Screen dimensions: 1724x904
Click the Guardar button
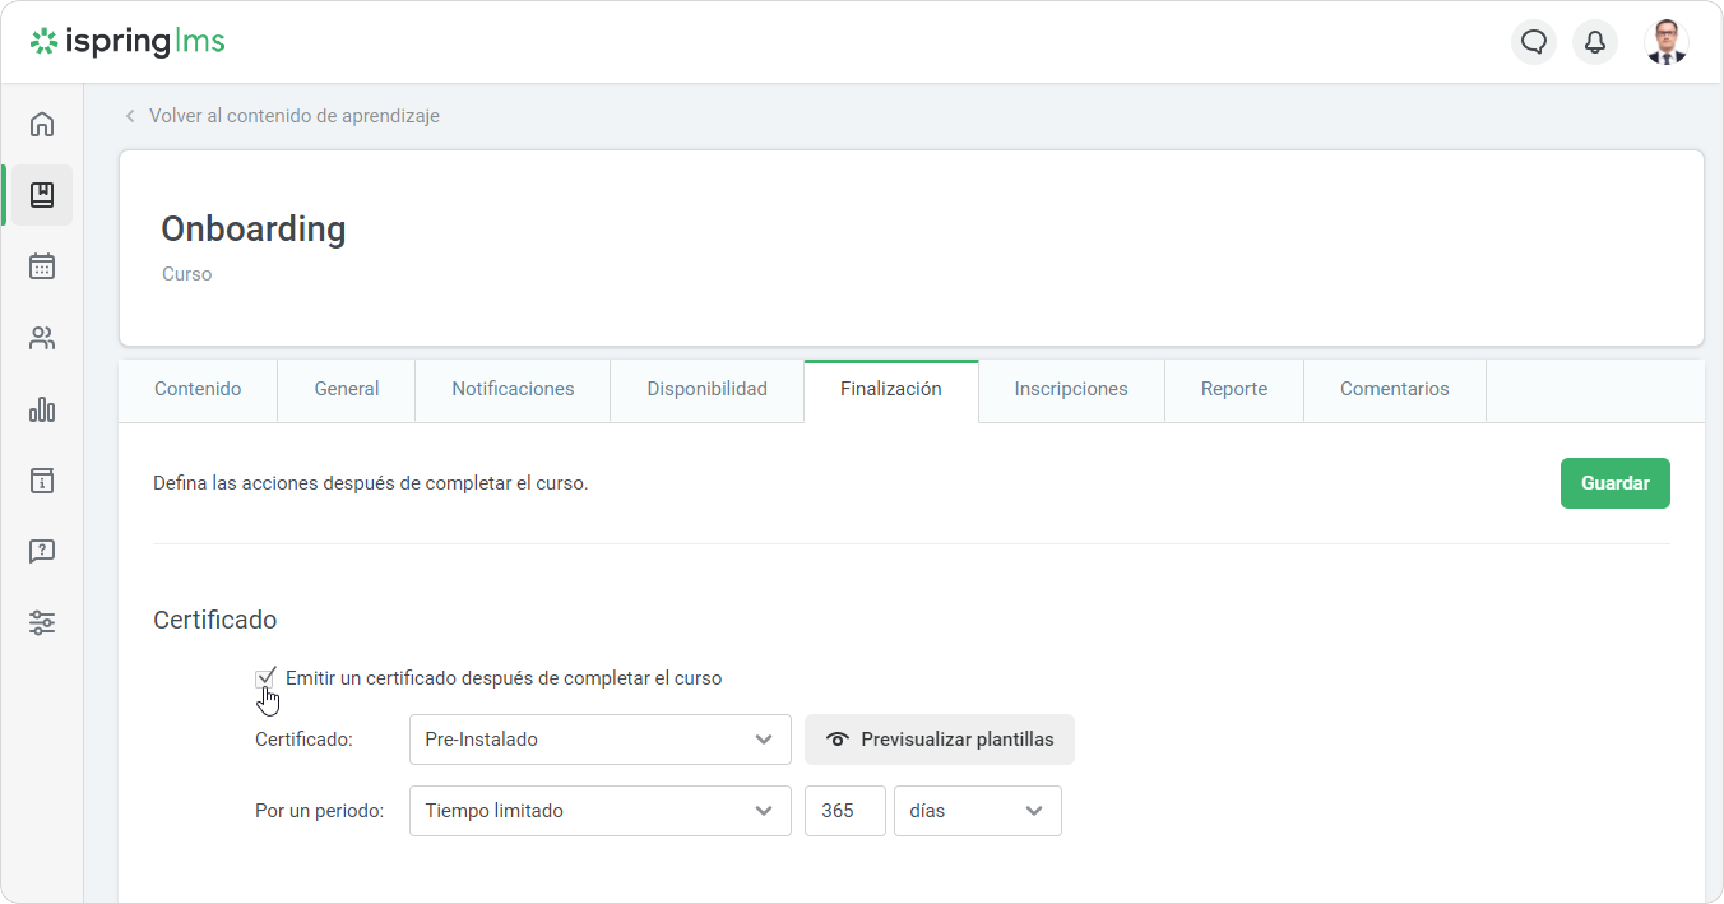tap(1614, 483)
